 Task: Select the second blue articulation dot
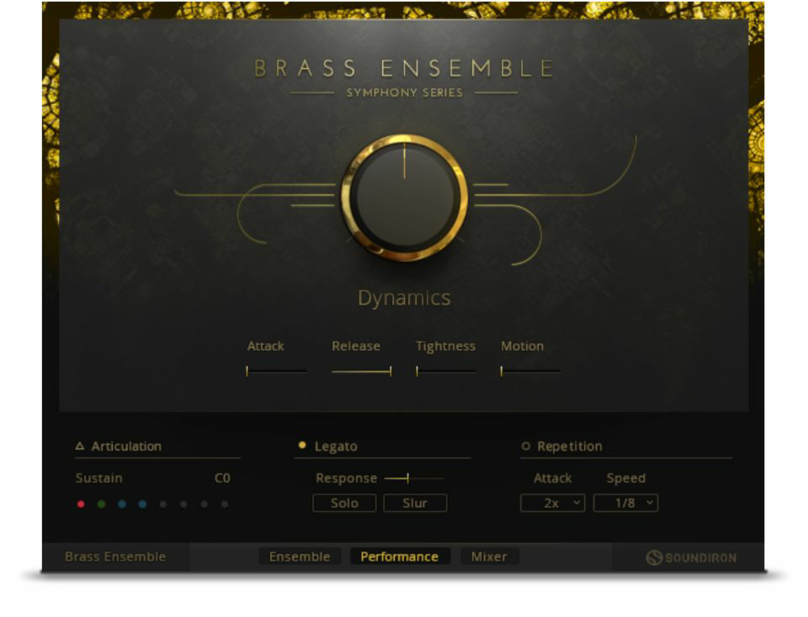(143, 504)
